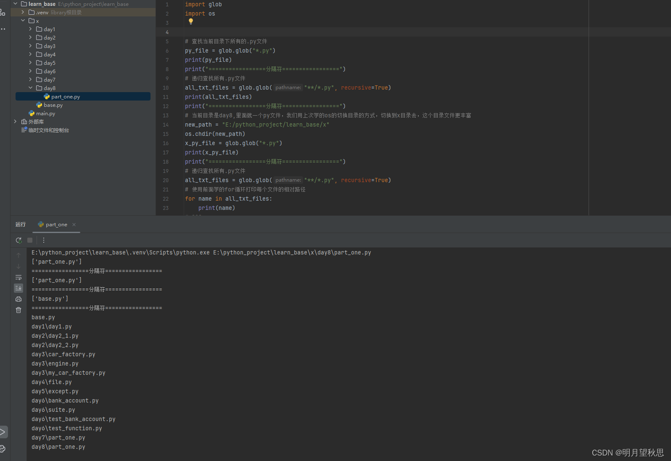This screenshot has height=461, width=671.
Task: Select the part_one run tab
Action: tap(56, 225)
